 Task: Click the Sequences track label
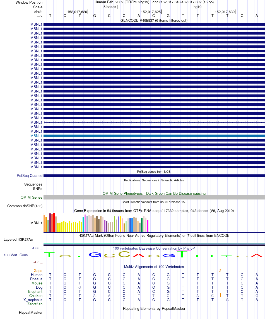point(33,184)
